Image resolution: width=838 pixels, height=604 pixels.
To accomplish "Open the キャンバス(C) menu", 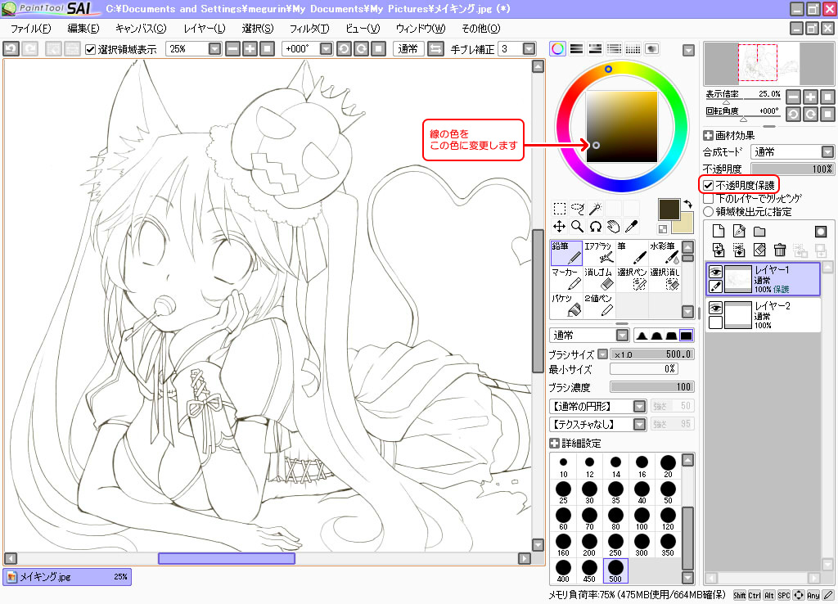I will 141,29.
